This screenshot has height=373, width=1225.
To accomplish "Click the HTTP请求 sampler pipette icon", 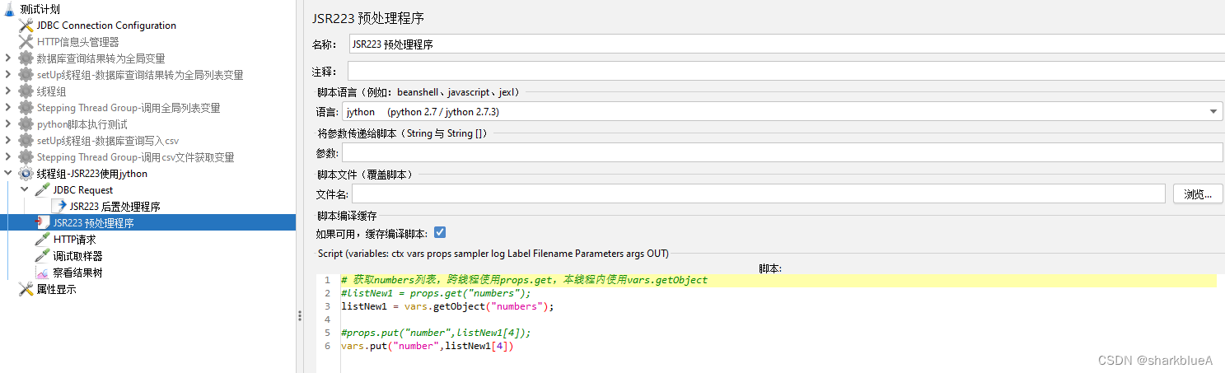I will 42,239.
